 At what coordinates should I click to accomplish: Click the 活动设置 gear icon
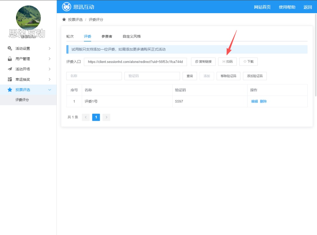pyautogui.click(x=10, y=48)
